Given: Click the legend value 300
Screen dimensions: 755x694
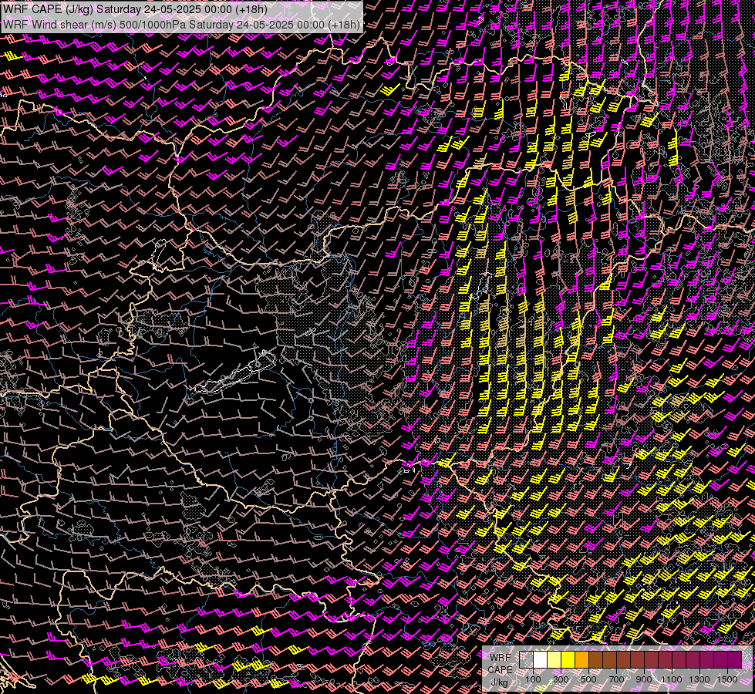Looking at the screenshot, I should pyautogui.click(x=561, y=679).
